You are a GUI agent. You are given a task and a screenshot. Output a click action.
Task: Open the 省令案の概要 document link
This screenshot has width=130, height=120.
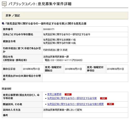coord(75,104)
